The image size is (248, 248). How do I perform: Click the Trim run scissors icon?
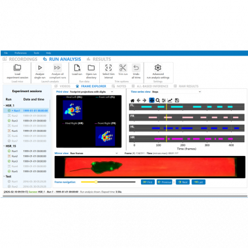point(123,68)
